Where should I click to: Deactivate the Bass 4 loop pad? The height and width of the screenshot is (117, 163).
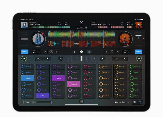pos(74,84)
